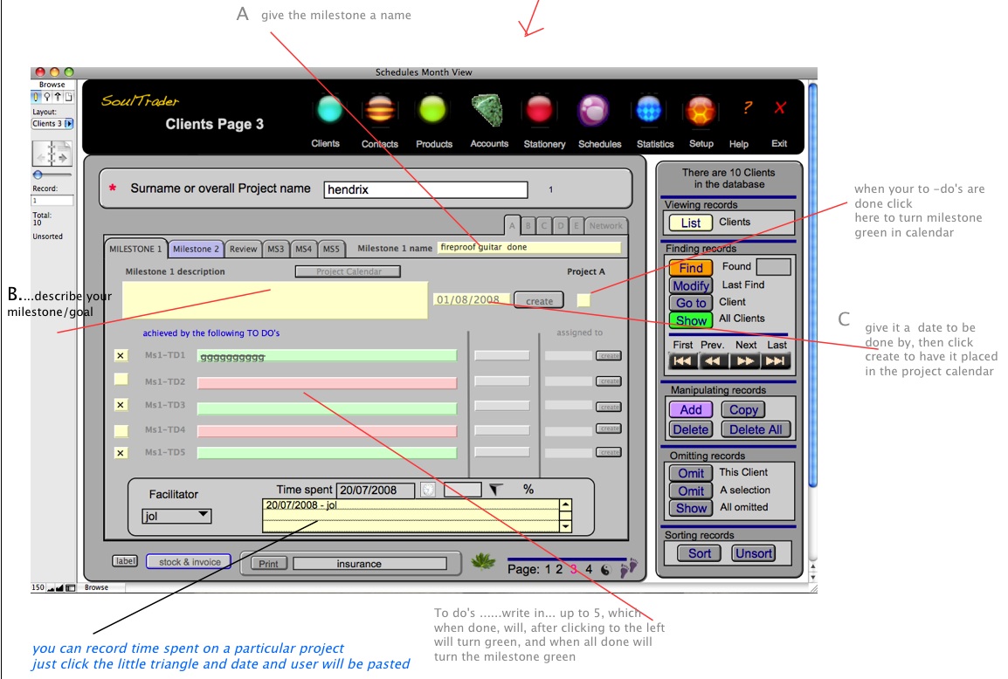The image size is (1008, 679).
Task: Click the red X Exit icon
Action: [780, 107]
